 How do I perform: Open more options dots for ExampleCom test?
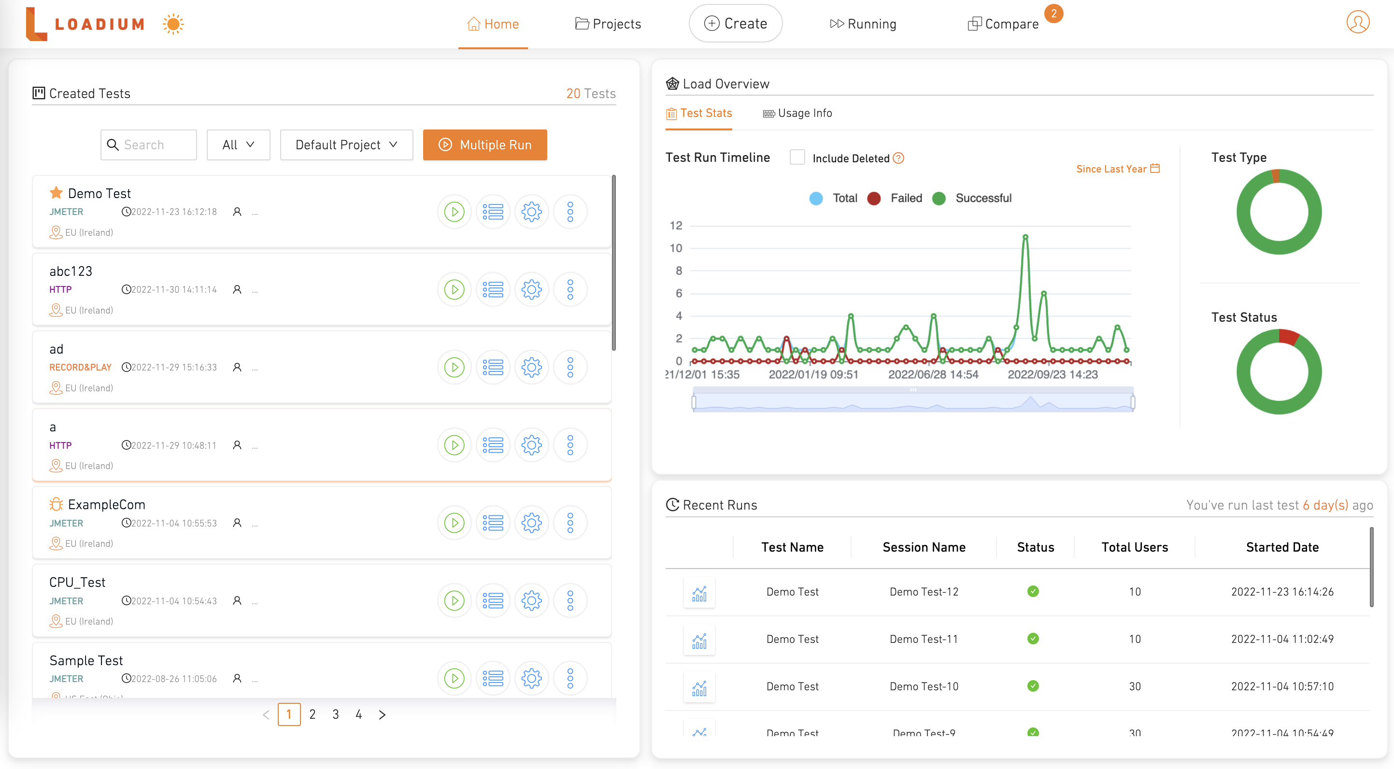click(570, 523)
